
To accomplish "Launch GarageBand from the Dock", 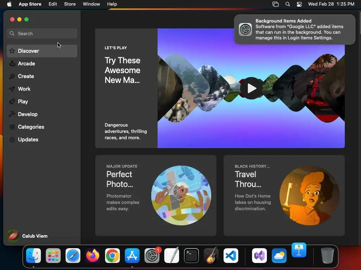I will click(211, 255).
